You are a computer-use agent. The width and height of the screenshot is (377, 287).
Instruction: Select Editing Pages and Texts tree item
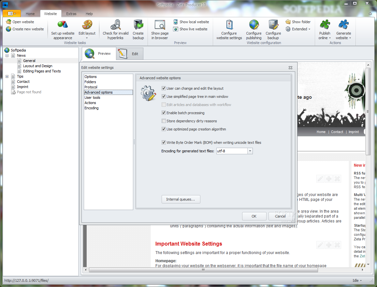pyautogui.click(x=42, y=71)
